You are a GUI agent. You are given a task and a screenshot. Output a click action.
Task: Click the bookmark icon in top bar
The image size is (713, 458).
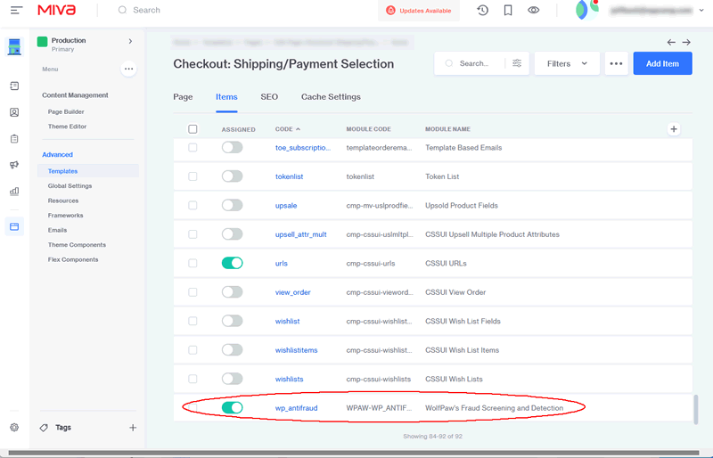click(x=508, y=10)
